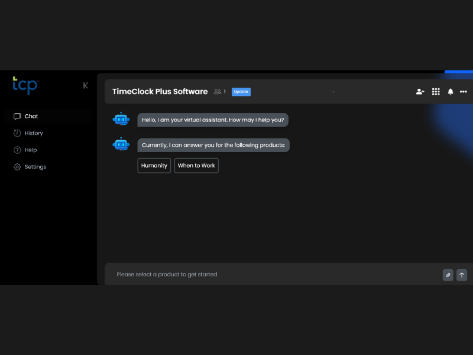Click the 'Hello, I am your virtual assistant' message
Image resolution: width=473 pixels, height=355 pixels.
pos(213,120)
